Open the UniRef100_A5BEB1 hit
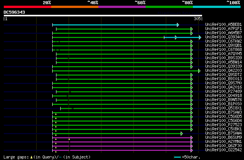Image resolution: width=244 pixels, height=160 pixels. [223, 25]
